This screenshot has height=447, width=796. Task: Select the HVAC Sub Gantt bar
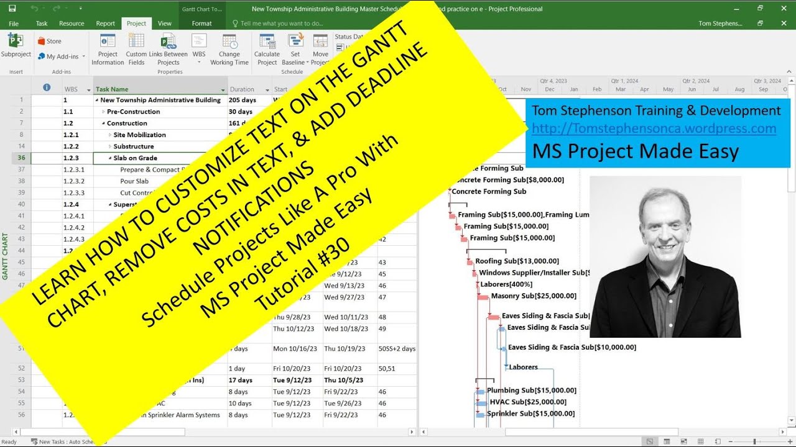click(x=480, y=402)
